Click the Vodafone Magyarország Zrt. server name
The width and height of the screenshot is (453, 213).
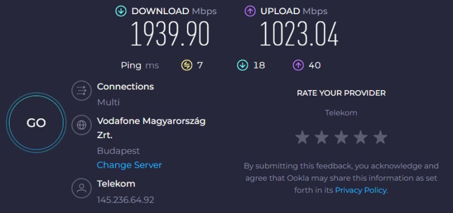coord(151,127)
